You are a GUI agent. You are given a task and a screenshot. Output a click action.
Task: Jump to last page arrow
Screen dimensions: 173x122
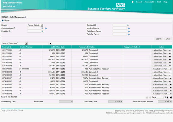[x=171, y=97]
